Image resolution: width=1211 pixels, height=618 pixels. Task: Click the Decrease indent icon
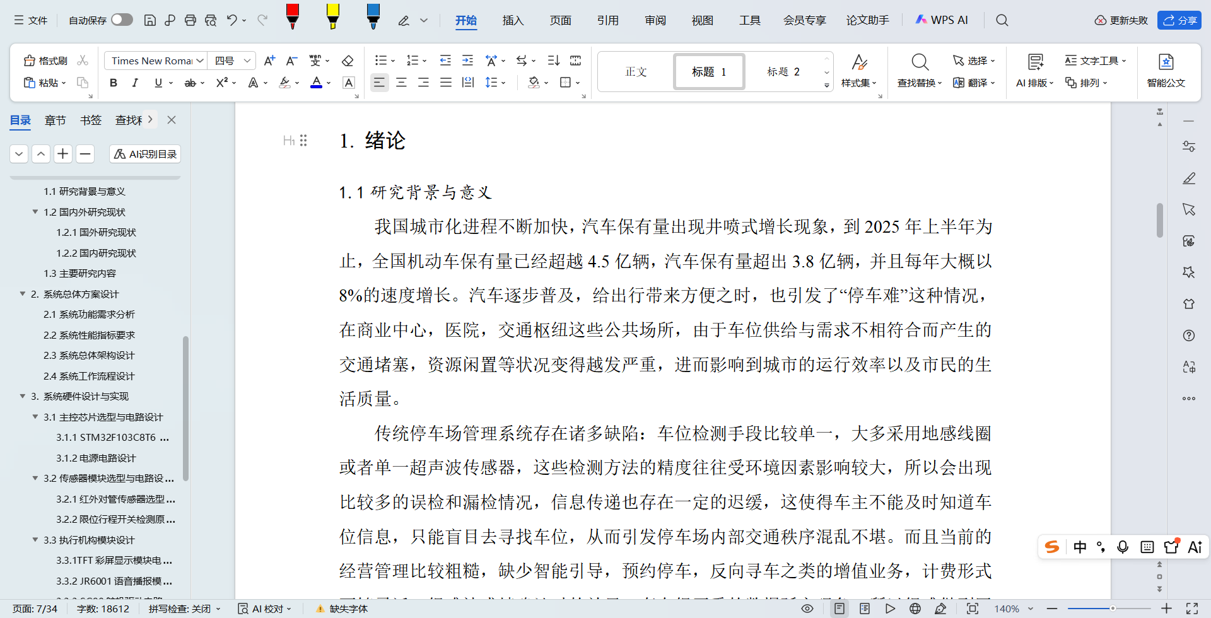(445, 61)
